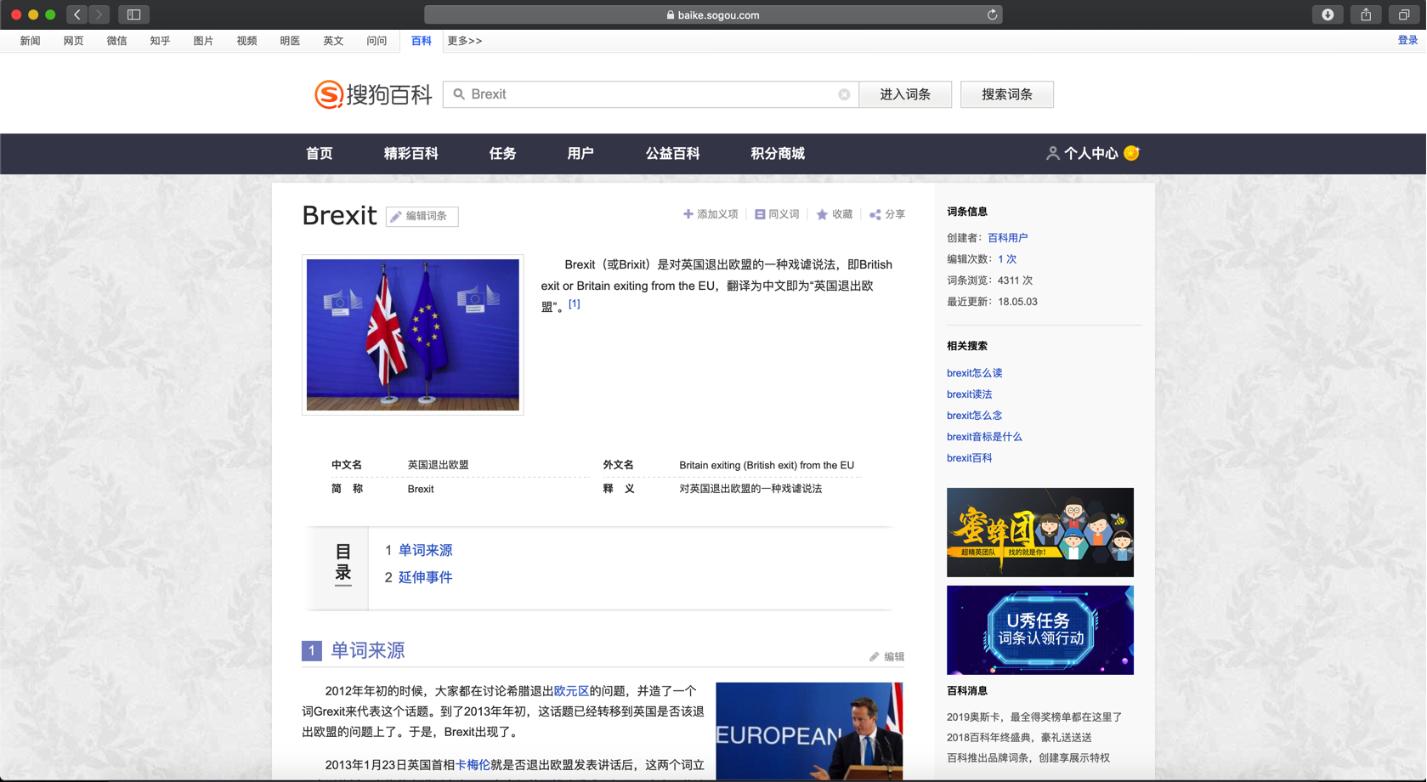Click related search brexit读法
The image size is (1427, 782).
(x=970, y=394)
